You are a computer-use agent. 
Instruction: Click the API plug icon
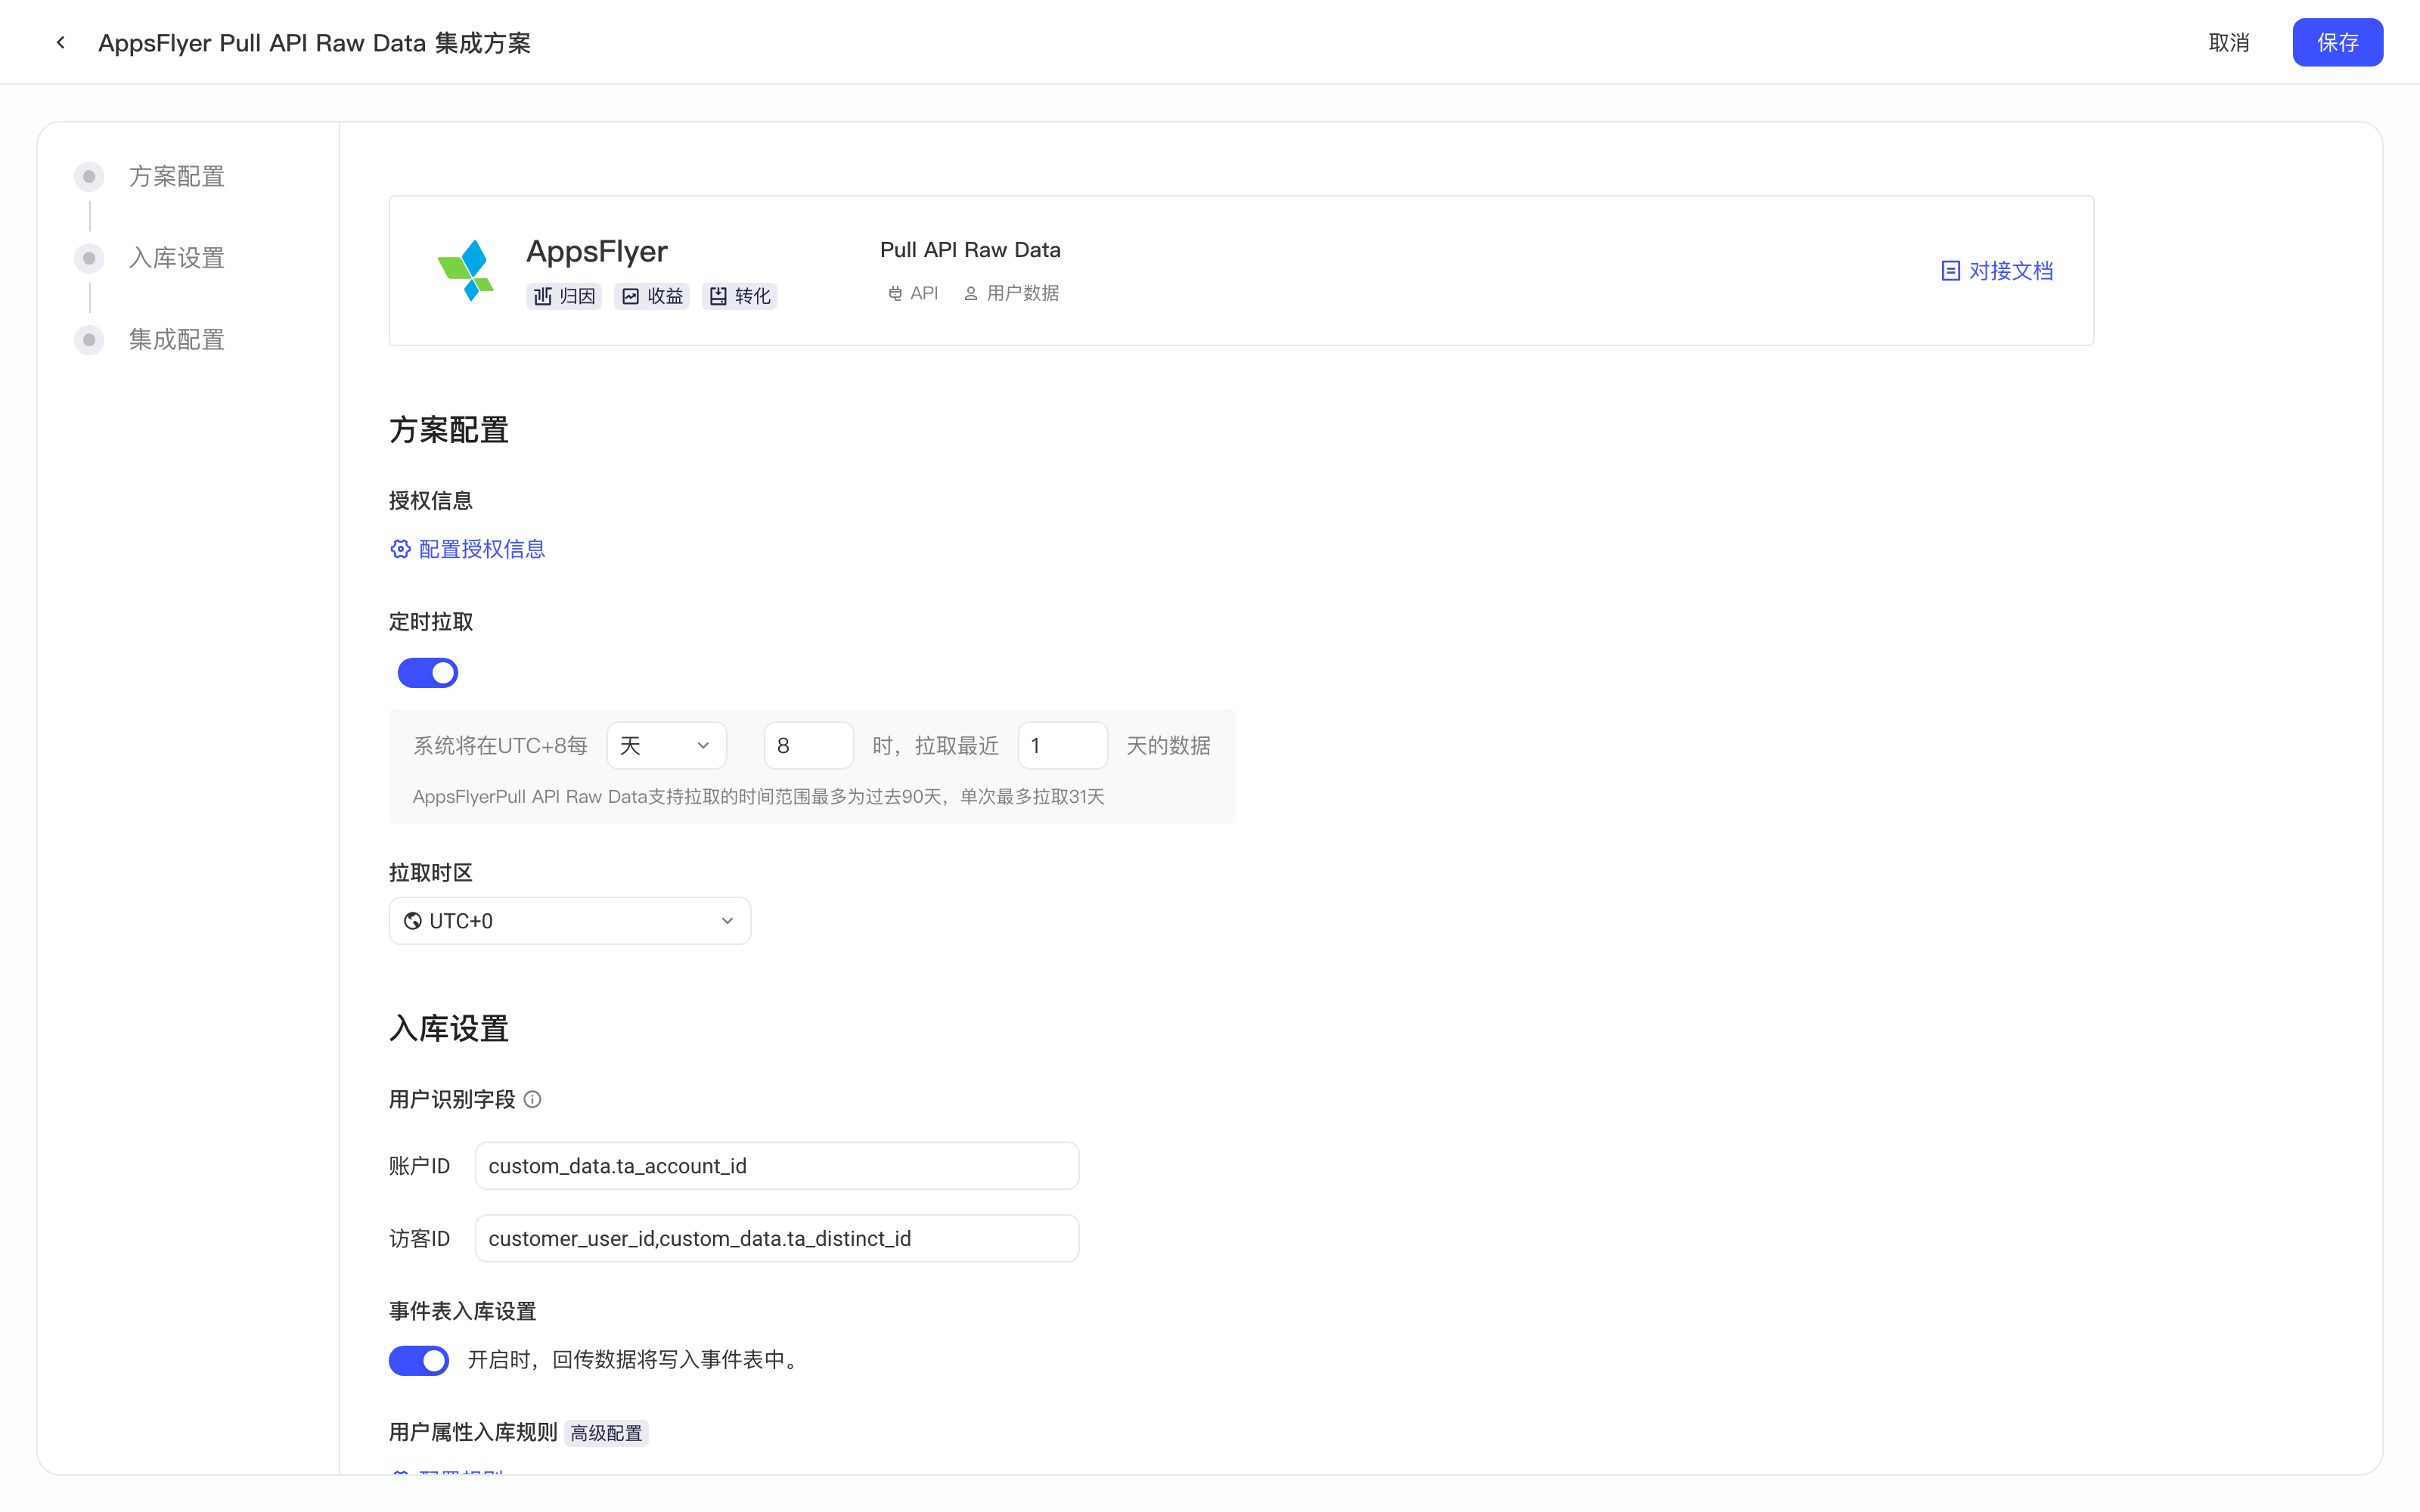(895, 293)
